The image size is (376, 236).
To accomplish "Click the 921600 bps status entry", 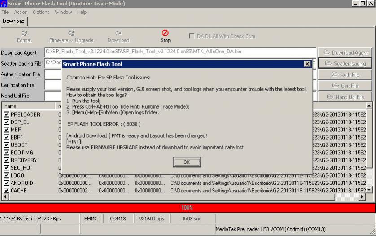I will pos(152,219).
